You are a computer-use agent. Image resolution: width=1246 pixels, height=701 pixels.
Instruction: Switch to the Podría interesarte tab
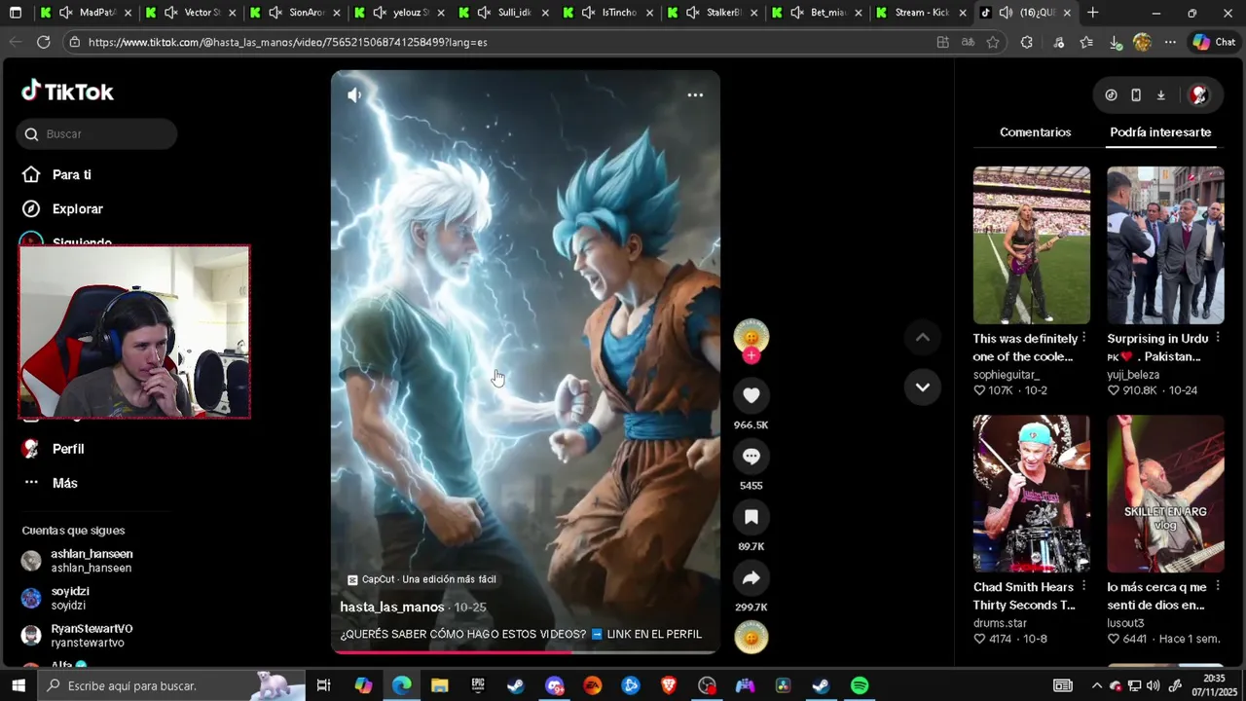tap(1160, 132)
